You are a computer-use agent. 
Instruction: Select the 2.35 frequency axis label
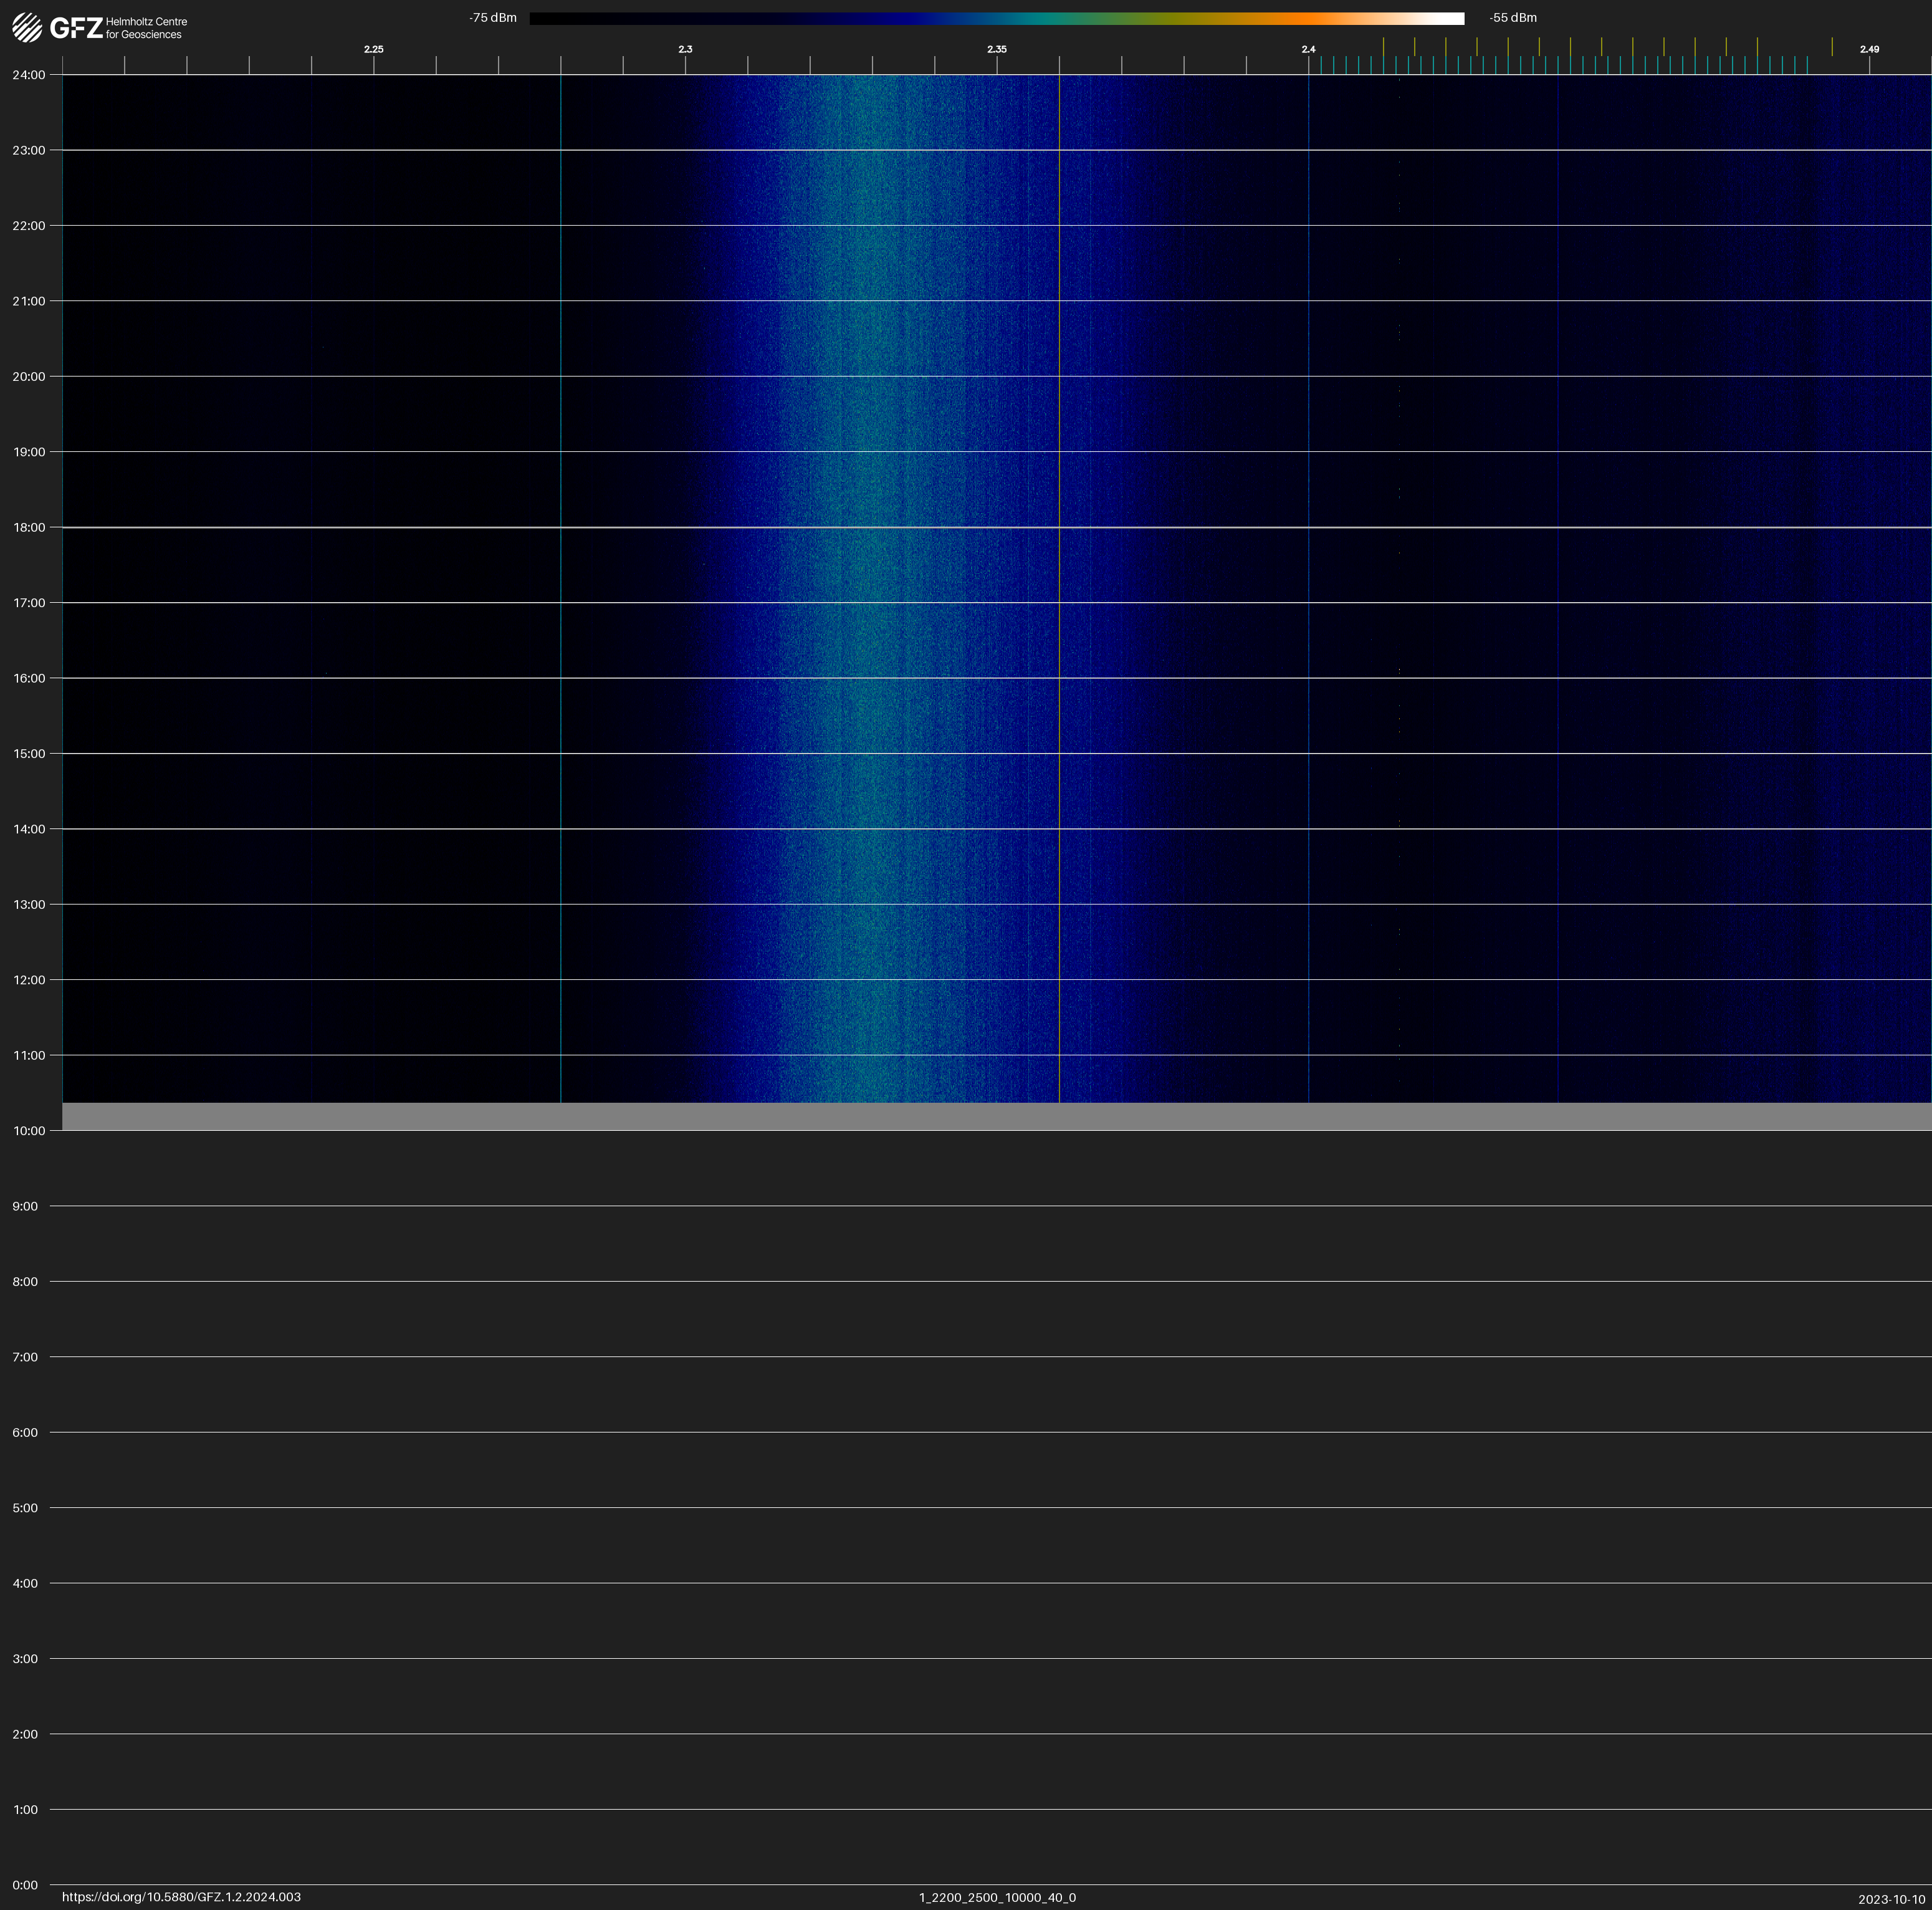click(x=996, y=49)
